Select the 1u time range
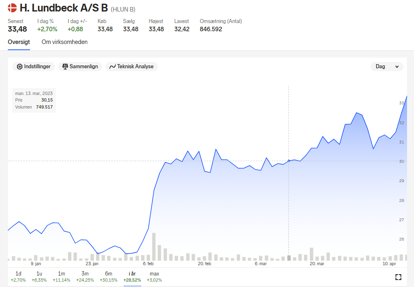 point(39,277)
